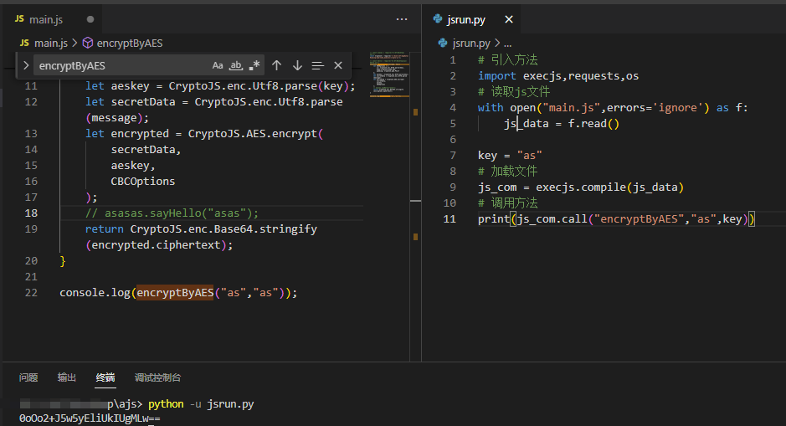Click the breadcrumb ellipsis in jsrun.py
The image size is (786, 426).
(508, 44)
